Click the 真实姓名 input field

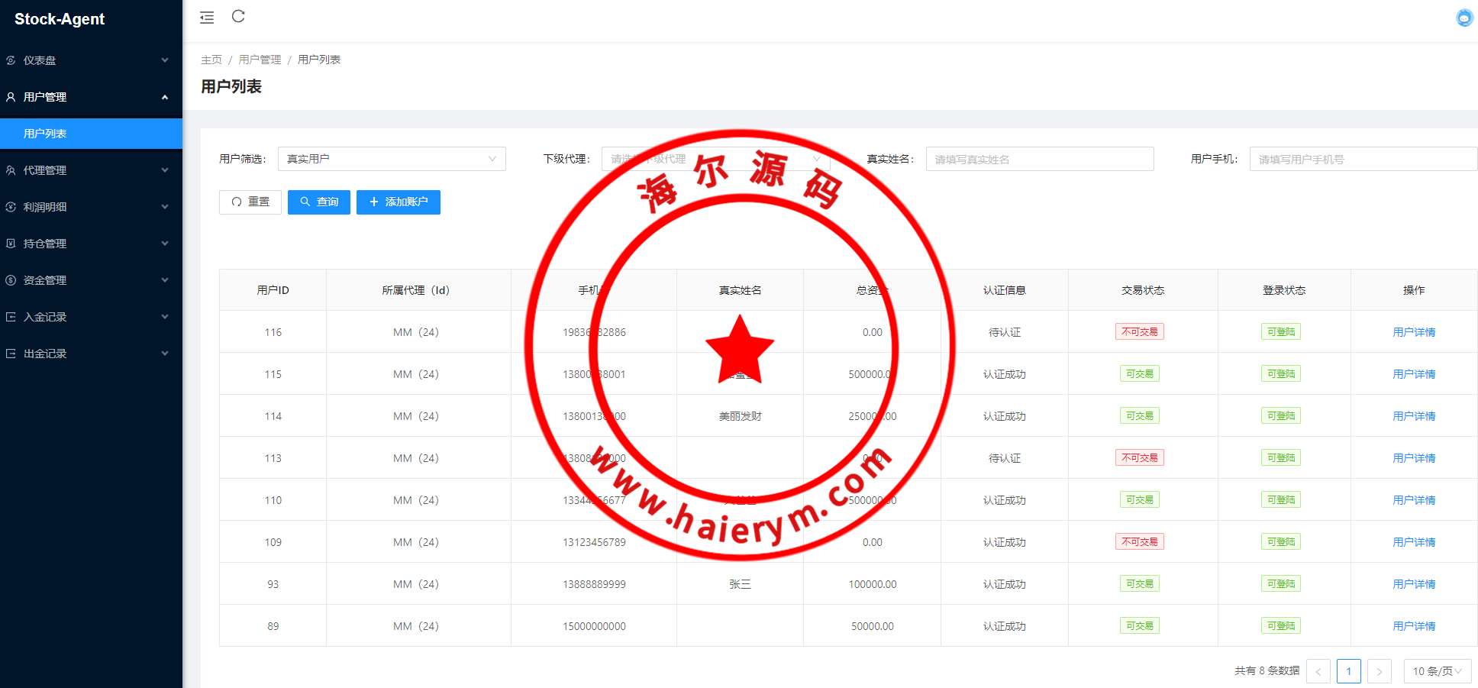[x=1039, y=159]
